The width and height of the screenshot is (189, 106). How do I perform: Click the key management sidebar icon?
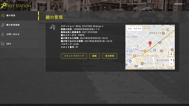(x=3, y=15)
